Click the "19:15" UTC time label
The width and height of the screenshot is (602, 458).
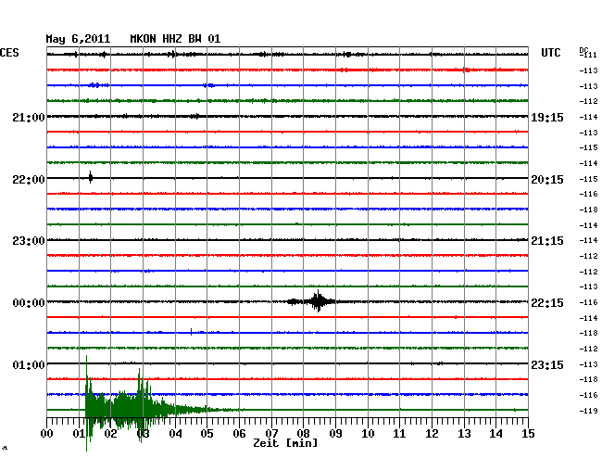pyautogui.click(x=547, y=117)
